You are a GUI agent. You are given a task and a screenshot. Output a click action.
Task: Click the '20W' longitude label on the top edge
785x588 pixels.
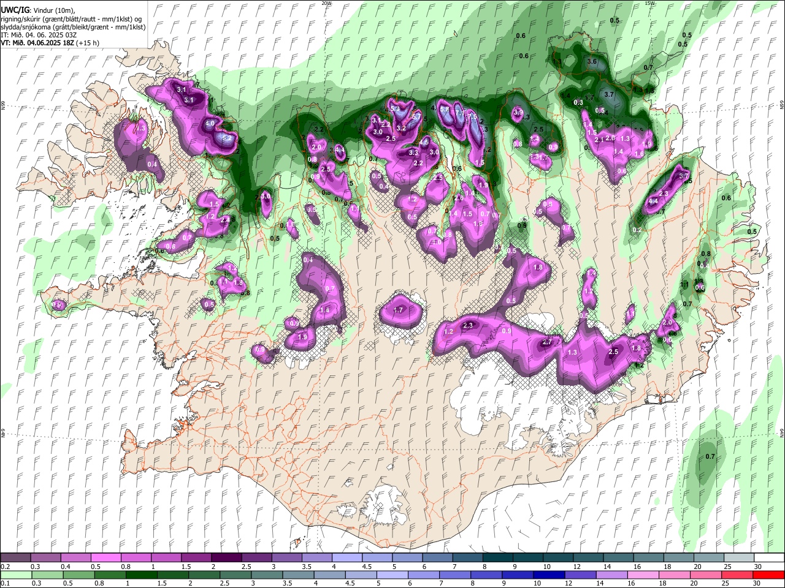[326, 3]
